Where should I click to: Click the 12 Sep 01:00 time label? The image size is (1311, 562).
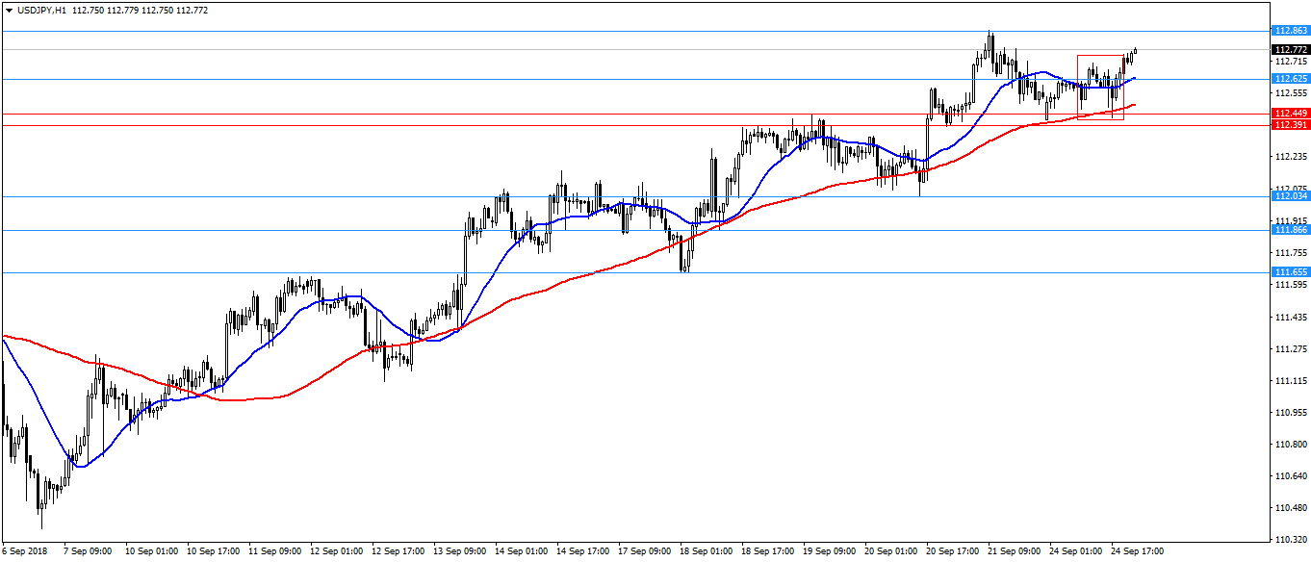[x=337, y=552]
